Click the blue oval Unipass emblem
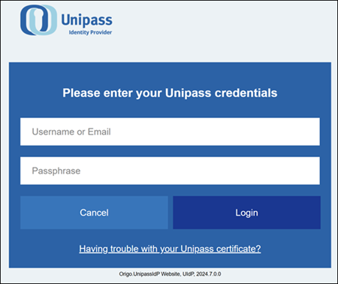The image size is (338, 284). [38, 20]
